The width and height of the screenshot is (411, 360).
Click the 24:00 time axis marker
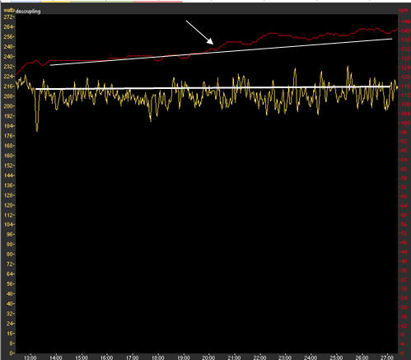point(311,358)
